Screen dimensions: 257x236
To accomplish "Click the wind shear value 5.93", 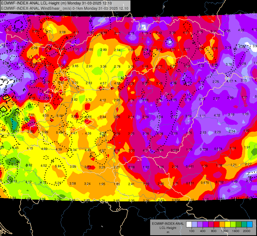I will click(x=187, y=66).
